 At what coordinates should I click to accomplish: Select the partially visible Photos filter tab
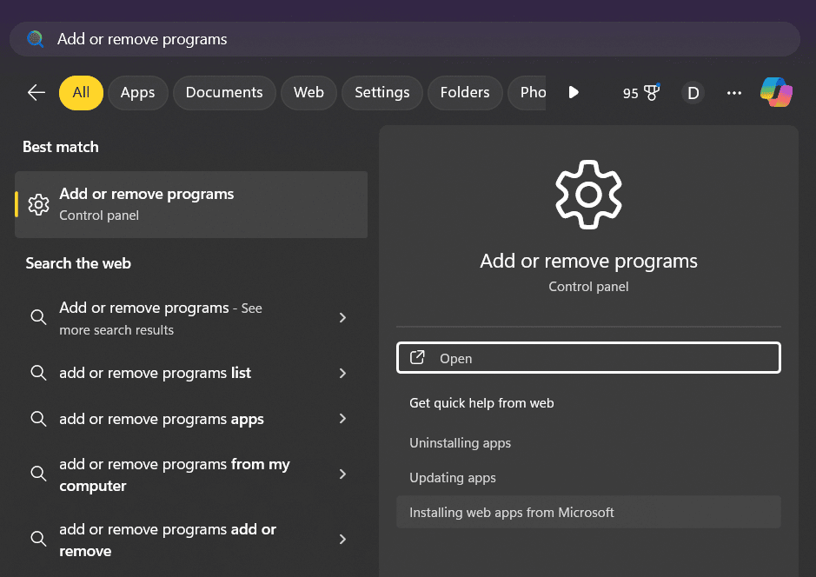(x=527, y=93)
